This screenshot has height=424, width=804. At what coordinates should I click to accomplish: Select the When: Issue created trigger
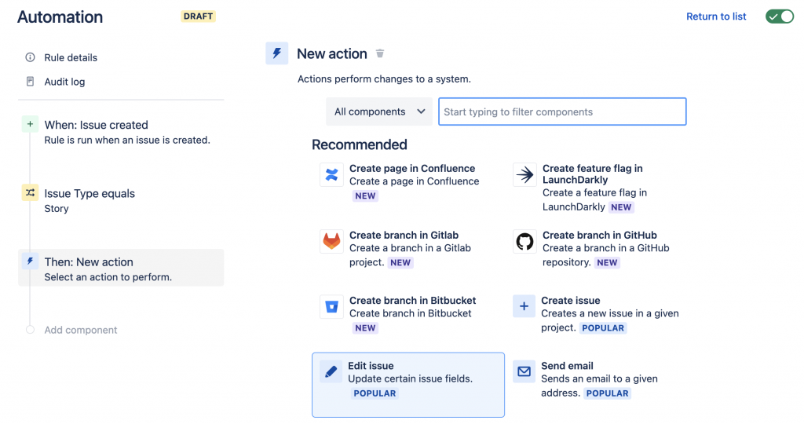(x=96, y=125)
